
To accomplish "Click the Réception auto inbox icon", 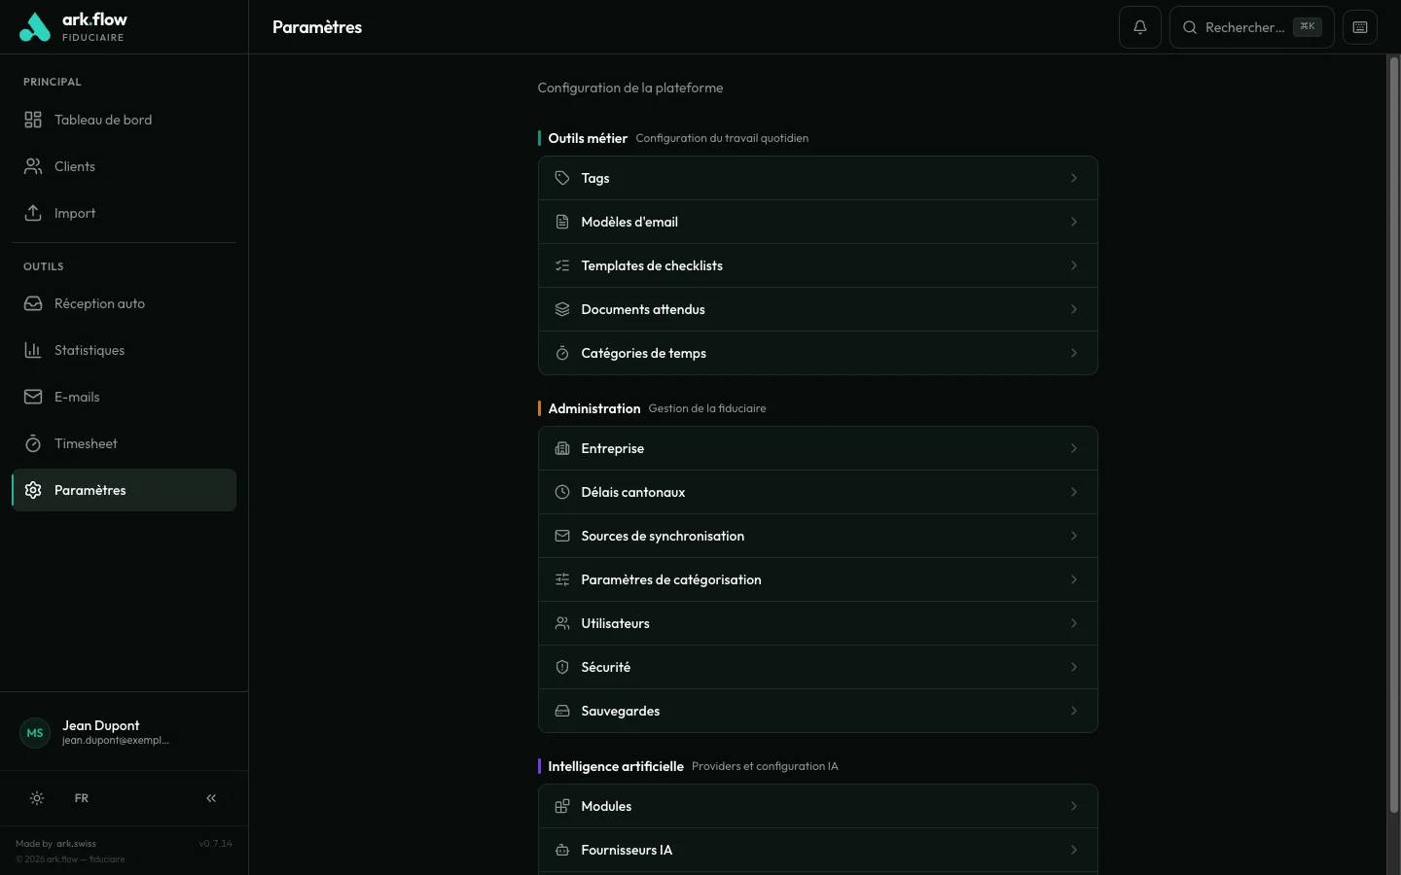I will click(x=33, y=303).
